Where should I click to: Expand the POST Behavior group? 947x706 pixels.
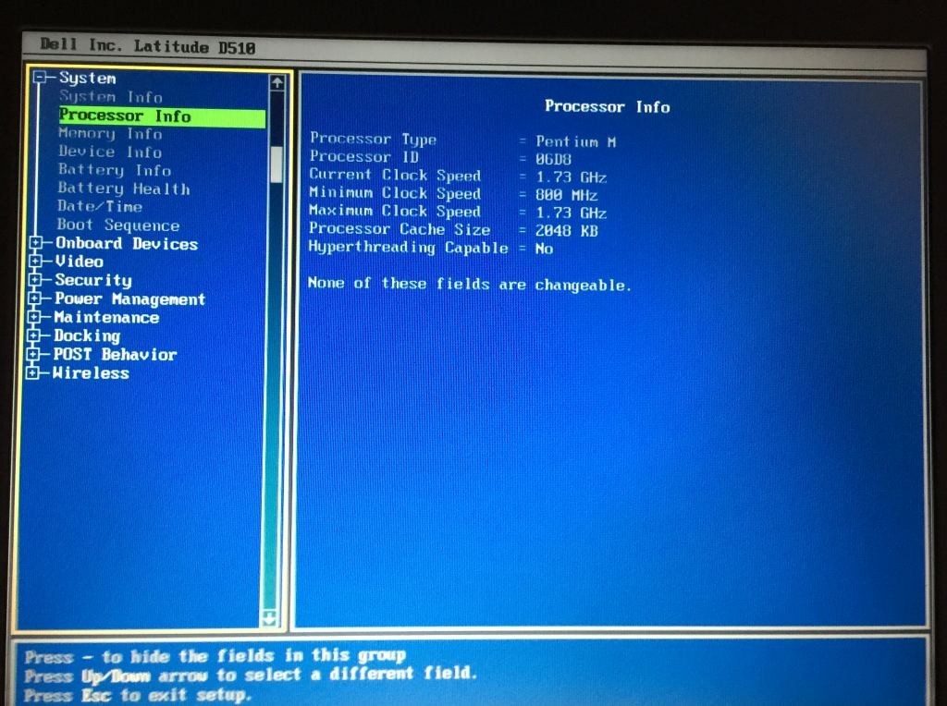pyautogui.click(x=33, y=354)
